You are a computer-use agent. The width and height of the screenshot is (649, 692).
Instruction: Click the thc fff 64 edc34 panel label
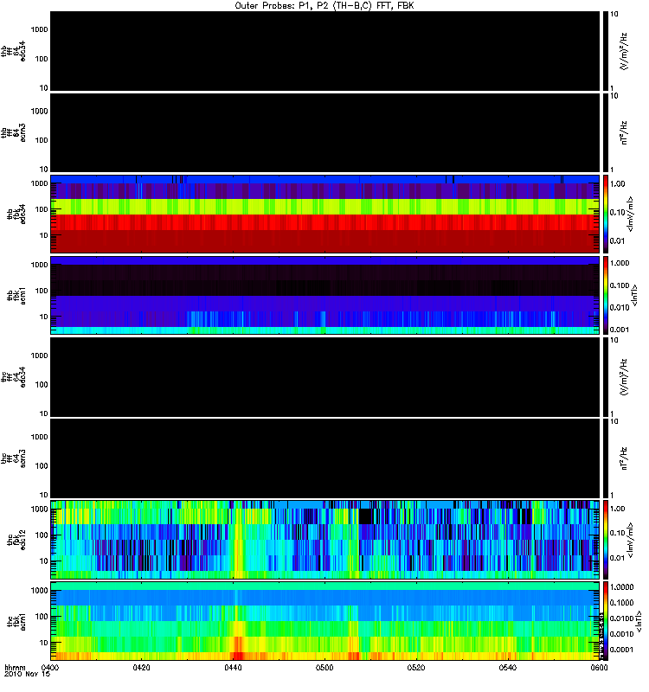pos(13,377)
